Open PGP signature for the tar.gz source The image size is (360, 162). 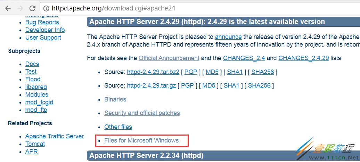coord(187,86)
